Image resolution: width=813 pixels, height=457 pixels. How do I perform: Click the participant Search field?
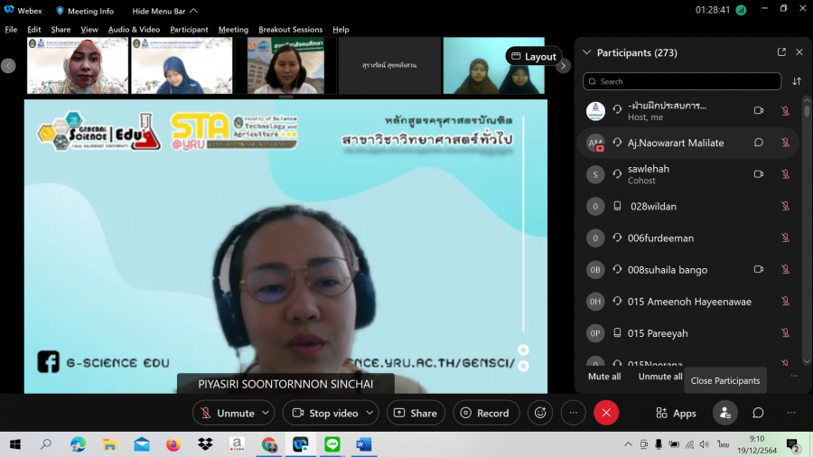[682, 81]
